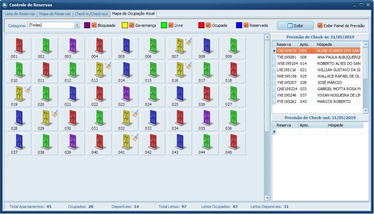Screen dimensions: 374x214
Task: Click the yellow Governança color swatch
Action: click(x=125, y=25)
